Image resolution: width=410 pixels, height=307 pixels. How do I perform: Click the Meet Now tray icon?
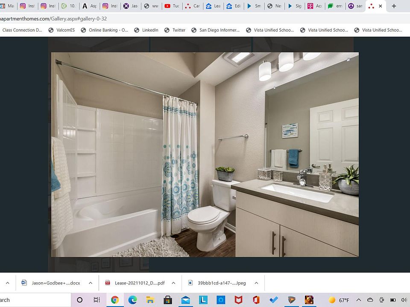pyautogui.click(x=381, y=300)
